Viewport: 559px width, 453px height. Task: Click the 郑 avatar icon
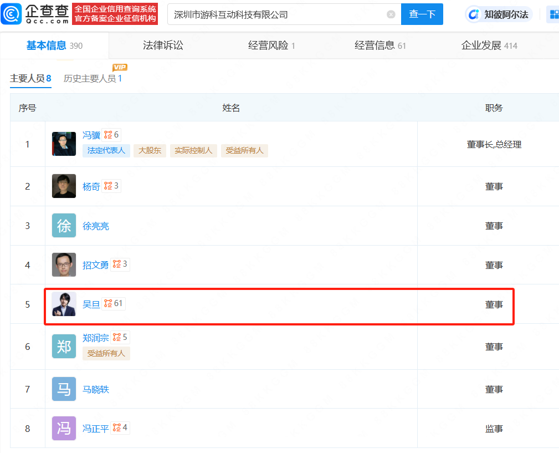pyautogui.click(x=64, y=347)
